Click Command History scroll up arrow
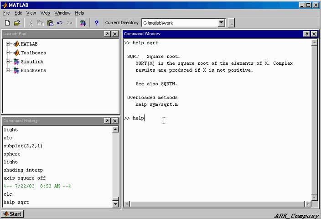Screen dimensions: 321x219 point(115,130)
